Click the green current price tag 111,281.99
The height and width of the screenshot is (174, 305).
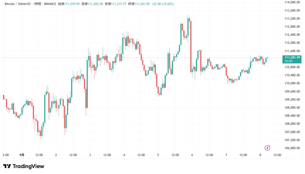pos(292,57)
